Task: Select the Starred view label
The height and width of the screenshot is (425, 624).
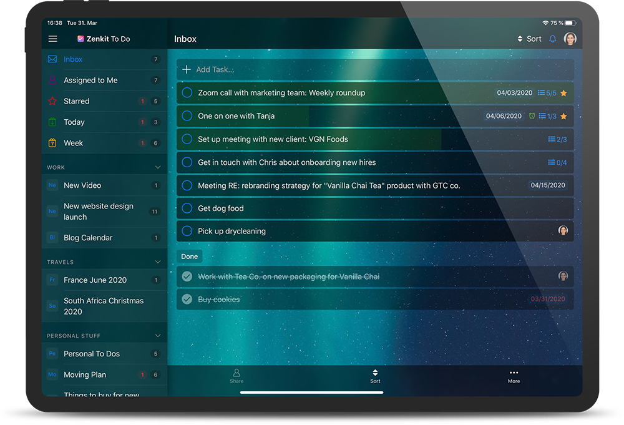Action: tap(76, 101)
